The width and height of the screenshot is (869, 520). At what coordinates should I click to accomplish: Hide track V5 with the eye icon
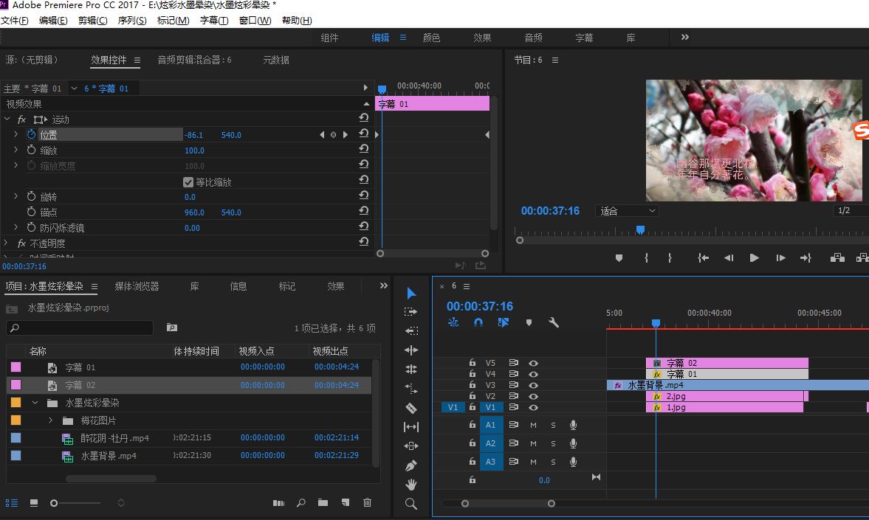(533, 363)
